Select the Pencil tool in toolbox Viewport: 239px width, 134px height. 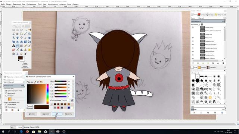(25, 46)
